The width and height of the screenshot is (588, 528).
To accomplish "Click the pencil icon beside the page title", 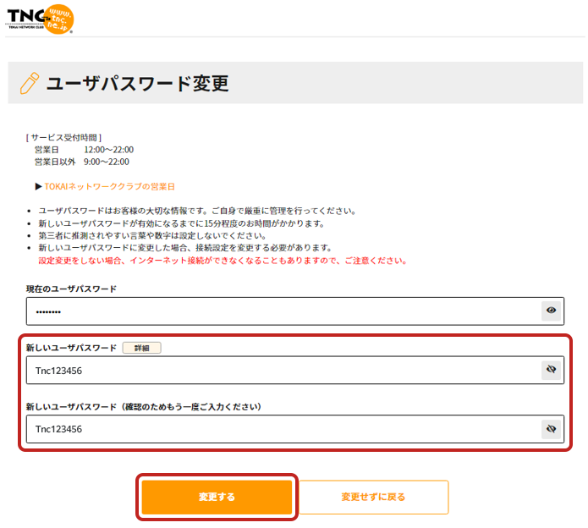I will coord(30,83).
